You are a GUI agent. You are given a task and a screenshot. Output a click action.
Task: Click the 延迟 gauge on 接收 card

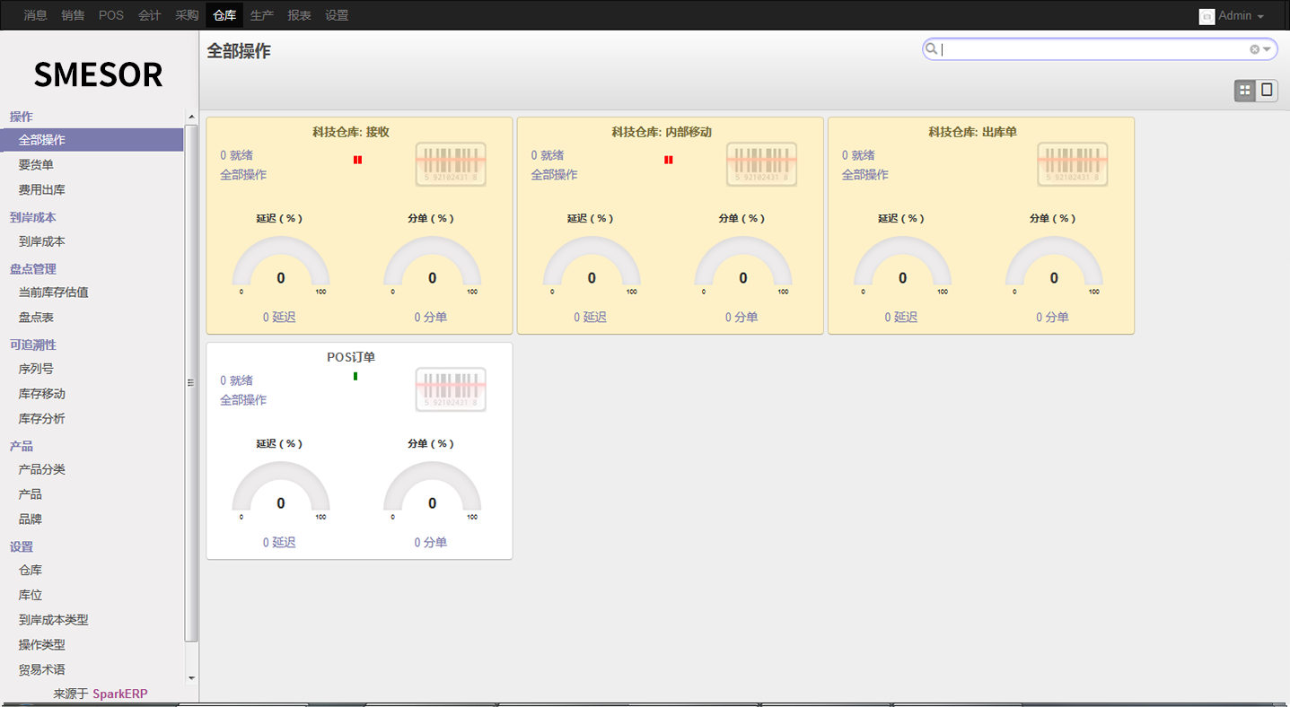point(280,265)
